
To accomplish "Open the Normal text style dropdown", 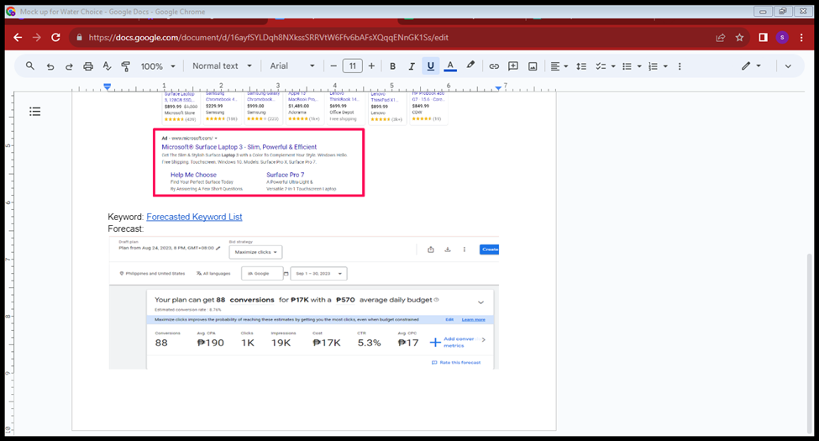I will coord(222,66).
